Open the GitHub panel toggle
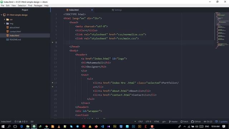229x129 pixels. tap(196, 121)
